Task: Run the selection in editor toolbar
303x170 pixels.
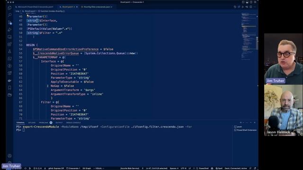Action: 247,7
